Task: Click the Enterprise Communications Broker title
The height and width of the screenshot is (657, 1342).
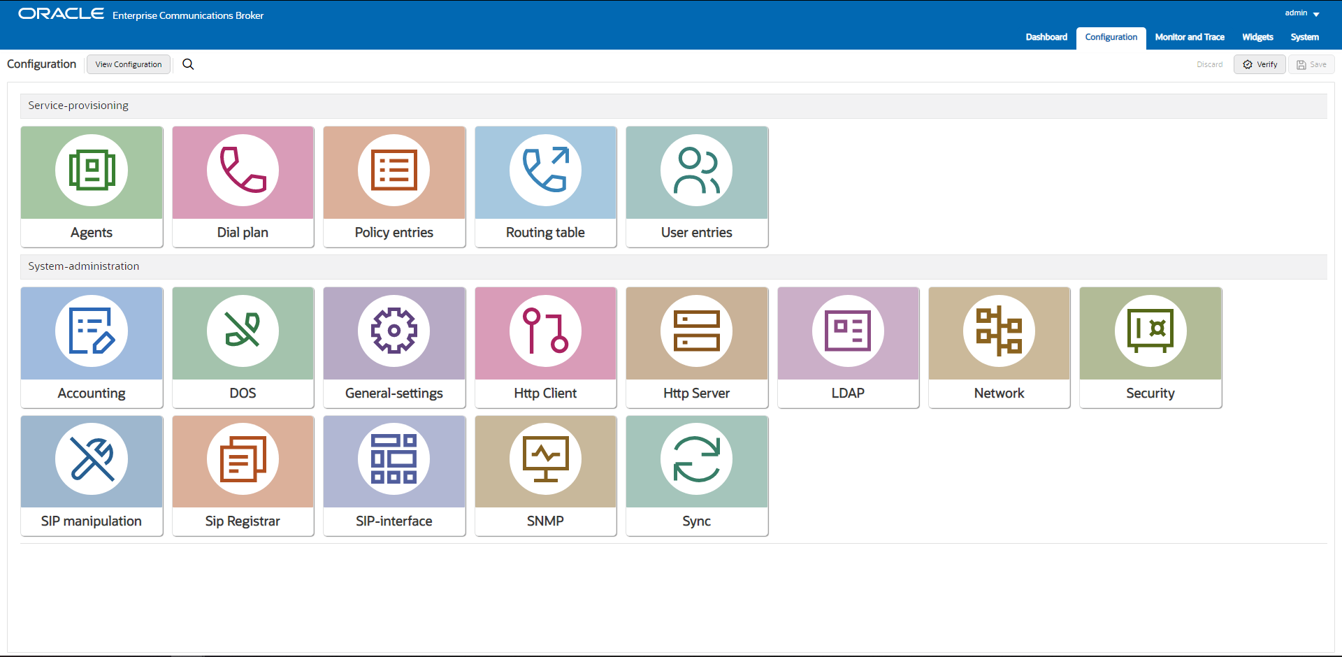Action: (x=188, y=15)
